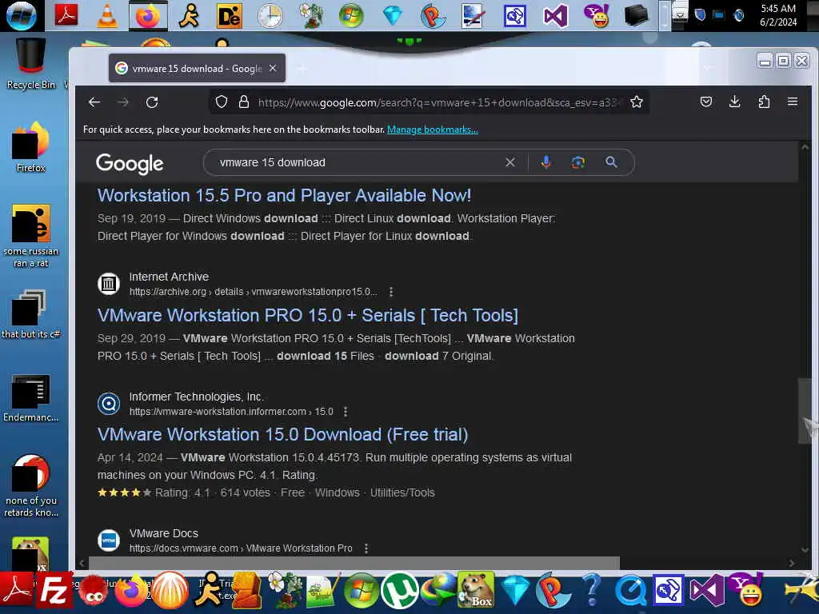
Task: Open VMware Workstation PRO 15.0 + Serials result
Action: point(308,315)
